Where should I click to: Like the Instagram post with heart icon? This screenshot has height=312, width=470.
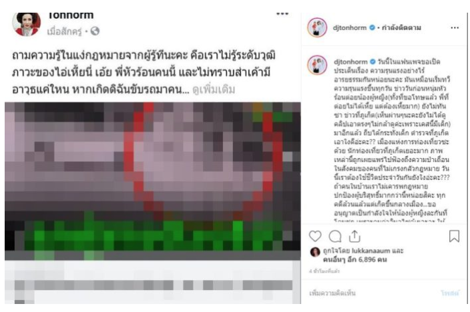point(315,236)
